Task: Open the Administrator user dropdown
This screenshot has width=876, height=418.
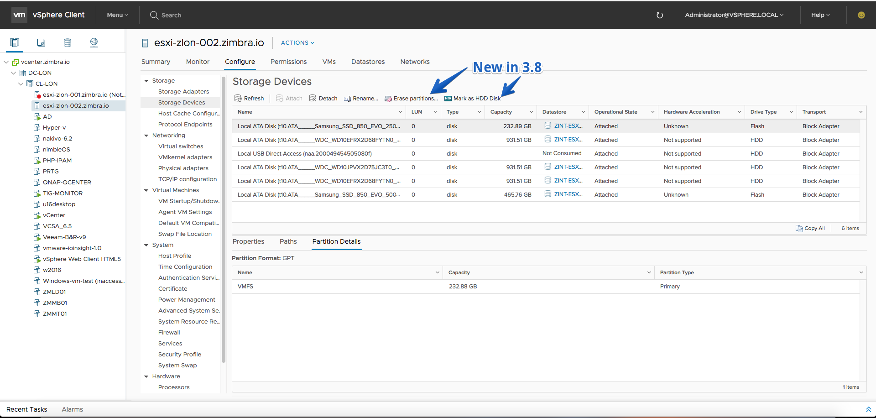Action: pyautogui.click(x=734, y=15)
